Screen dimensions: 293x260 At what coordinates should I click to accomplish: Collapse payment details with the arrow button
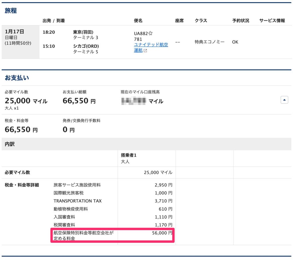coord(284,100)
